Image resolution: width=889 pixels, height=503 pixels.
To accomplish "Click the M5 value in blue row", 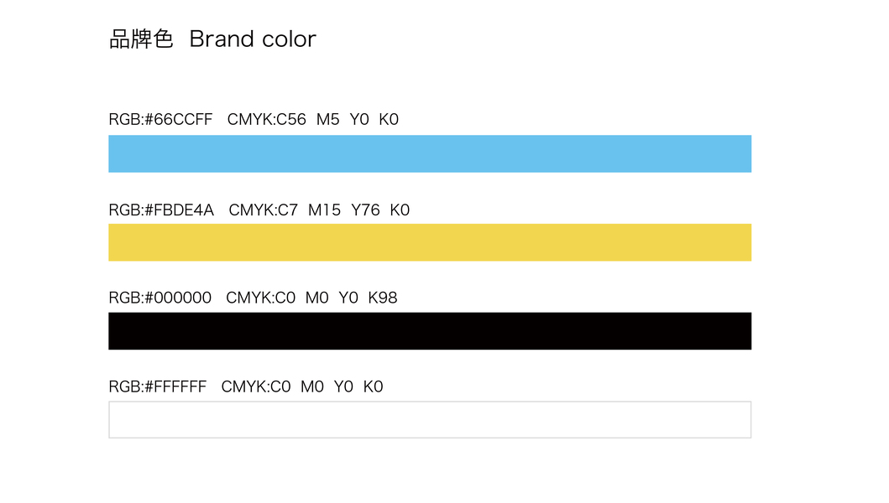I will tap(327, 120).
